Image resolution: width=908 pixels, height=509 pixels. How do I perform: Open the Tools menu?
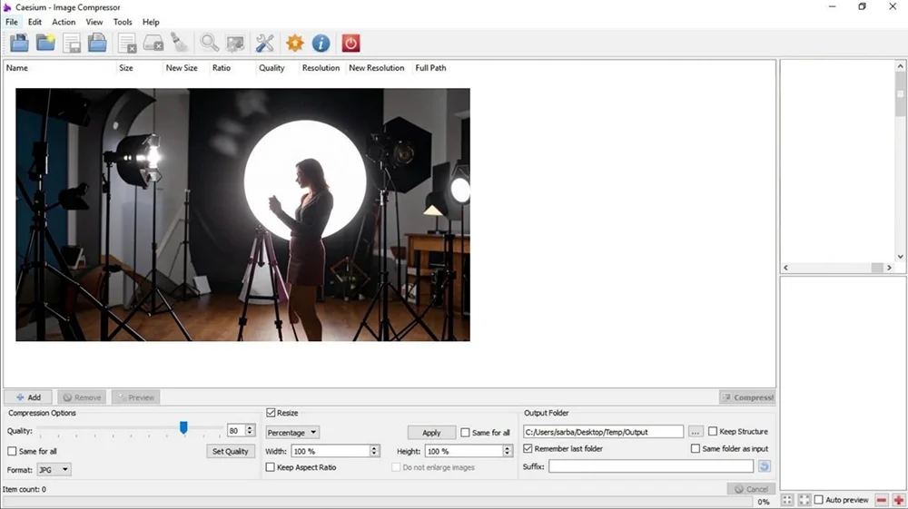(123, 22)
